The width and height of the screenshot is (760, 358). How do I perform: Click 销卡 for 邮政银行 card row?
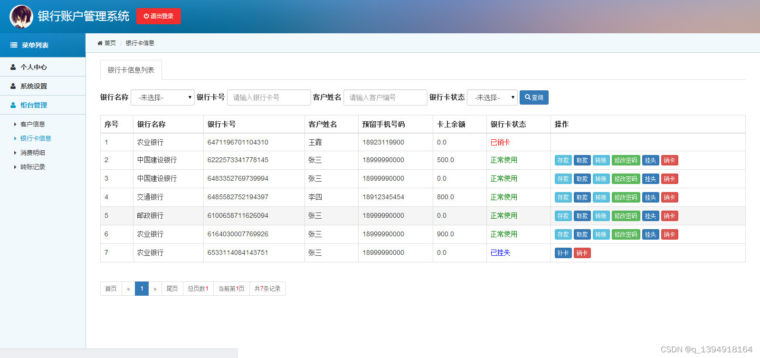point(670,216)
